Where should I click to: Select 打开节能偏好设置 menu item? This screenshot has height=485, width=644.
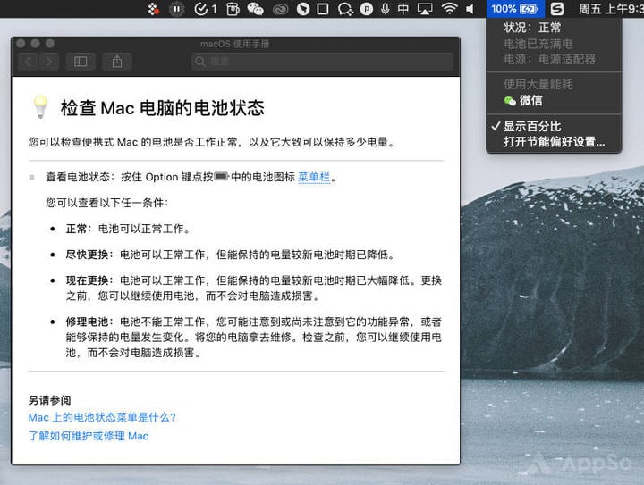(554, 142)
